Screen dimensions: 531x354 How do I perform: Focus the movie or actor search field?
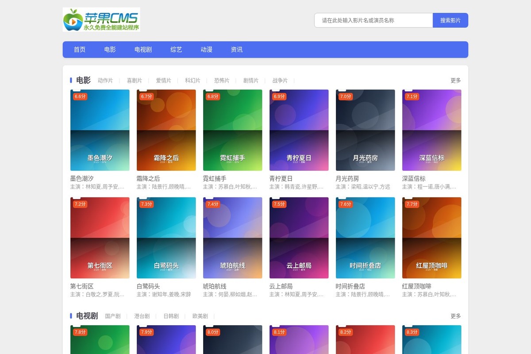click(x=373, y=20)
